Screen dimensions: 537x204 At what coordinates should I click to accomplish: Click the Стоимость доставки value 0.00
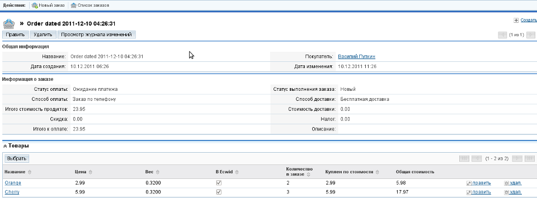tap(345, 109)
